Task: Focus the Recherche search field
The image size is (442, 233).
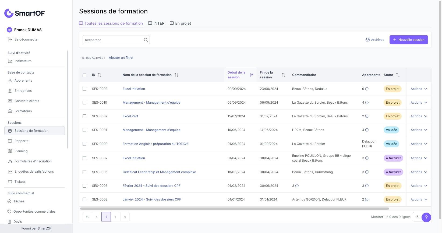Action: click(x=113, y=40)
